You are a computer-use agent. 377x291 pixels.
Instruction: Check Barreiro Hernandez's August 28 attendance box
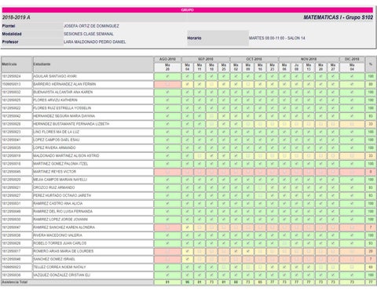click(167, 84)
